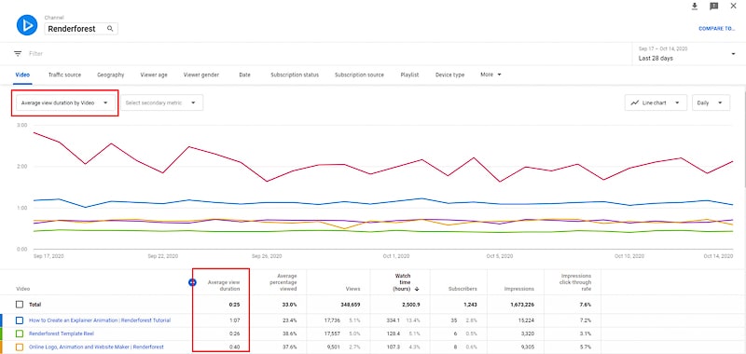Viewport: 746px width, 354px height.
Task: Toggle checkbox for Renderforest Template Reel
Action: tap(20, 334)
